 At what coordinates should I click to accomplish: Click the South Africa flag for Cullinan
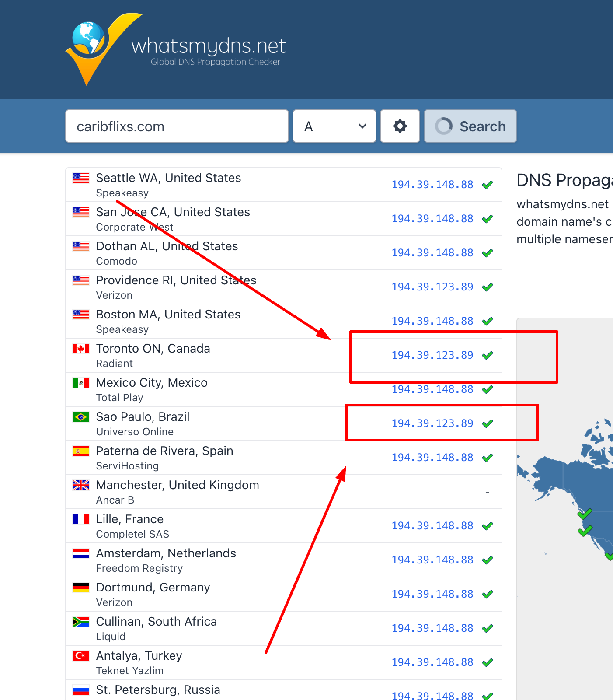click(81, 622)
